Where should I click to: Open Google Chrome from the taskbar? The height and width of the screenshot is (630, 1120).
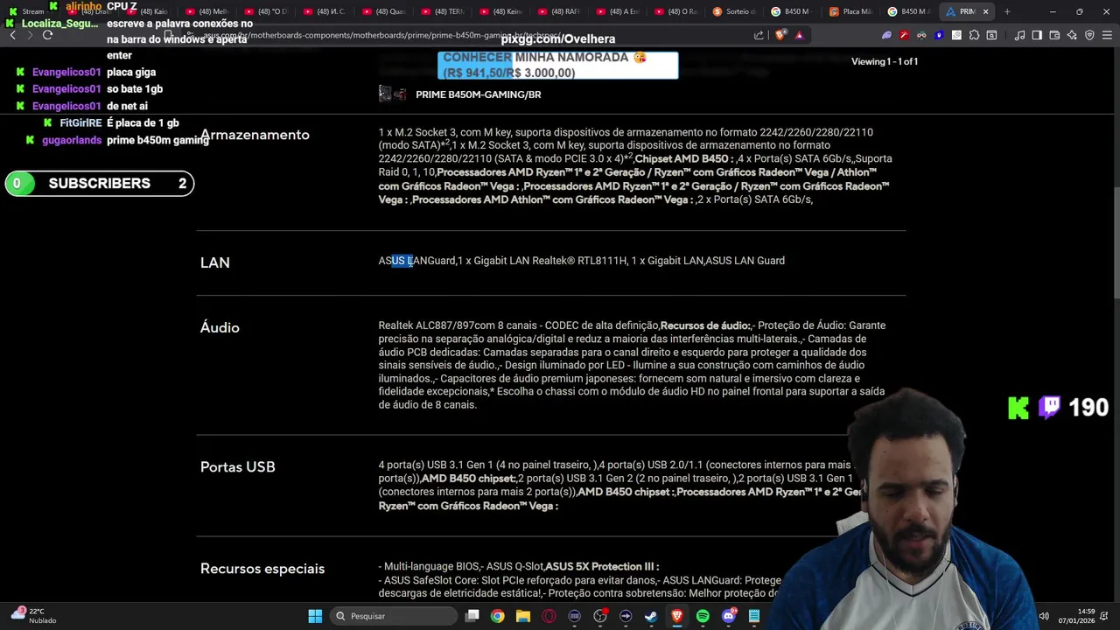(497, 616)
